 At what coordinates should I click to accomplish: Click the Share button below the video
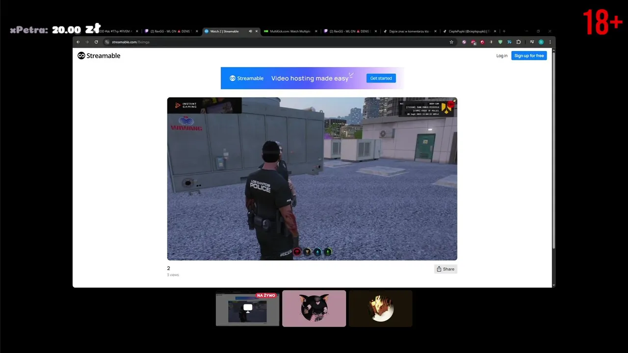(x=445, y=269)
